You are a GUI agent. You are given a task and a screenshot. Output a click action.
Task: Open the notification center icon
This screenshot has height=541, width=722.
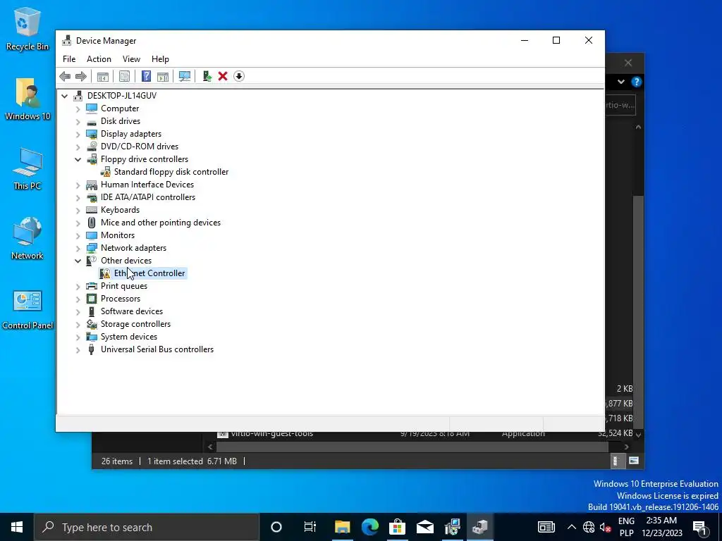699,527
